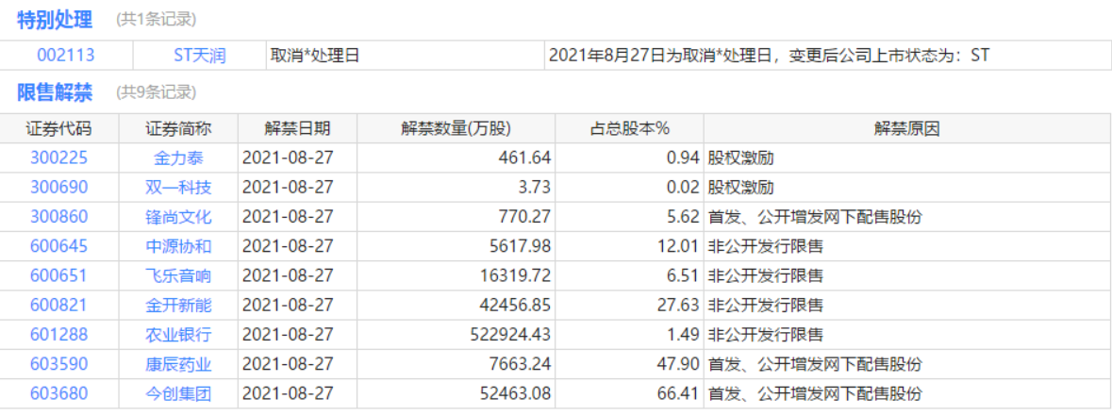Open 农业银行 stock name link
The width and height of the screenshot is (1112, 415).
(x=178, y=334)
